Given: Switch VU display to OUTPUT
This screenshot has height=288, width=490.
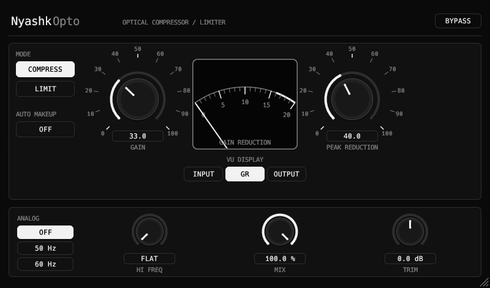Looking at the screenshot, I should [x=287, y=174].
